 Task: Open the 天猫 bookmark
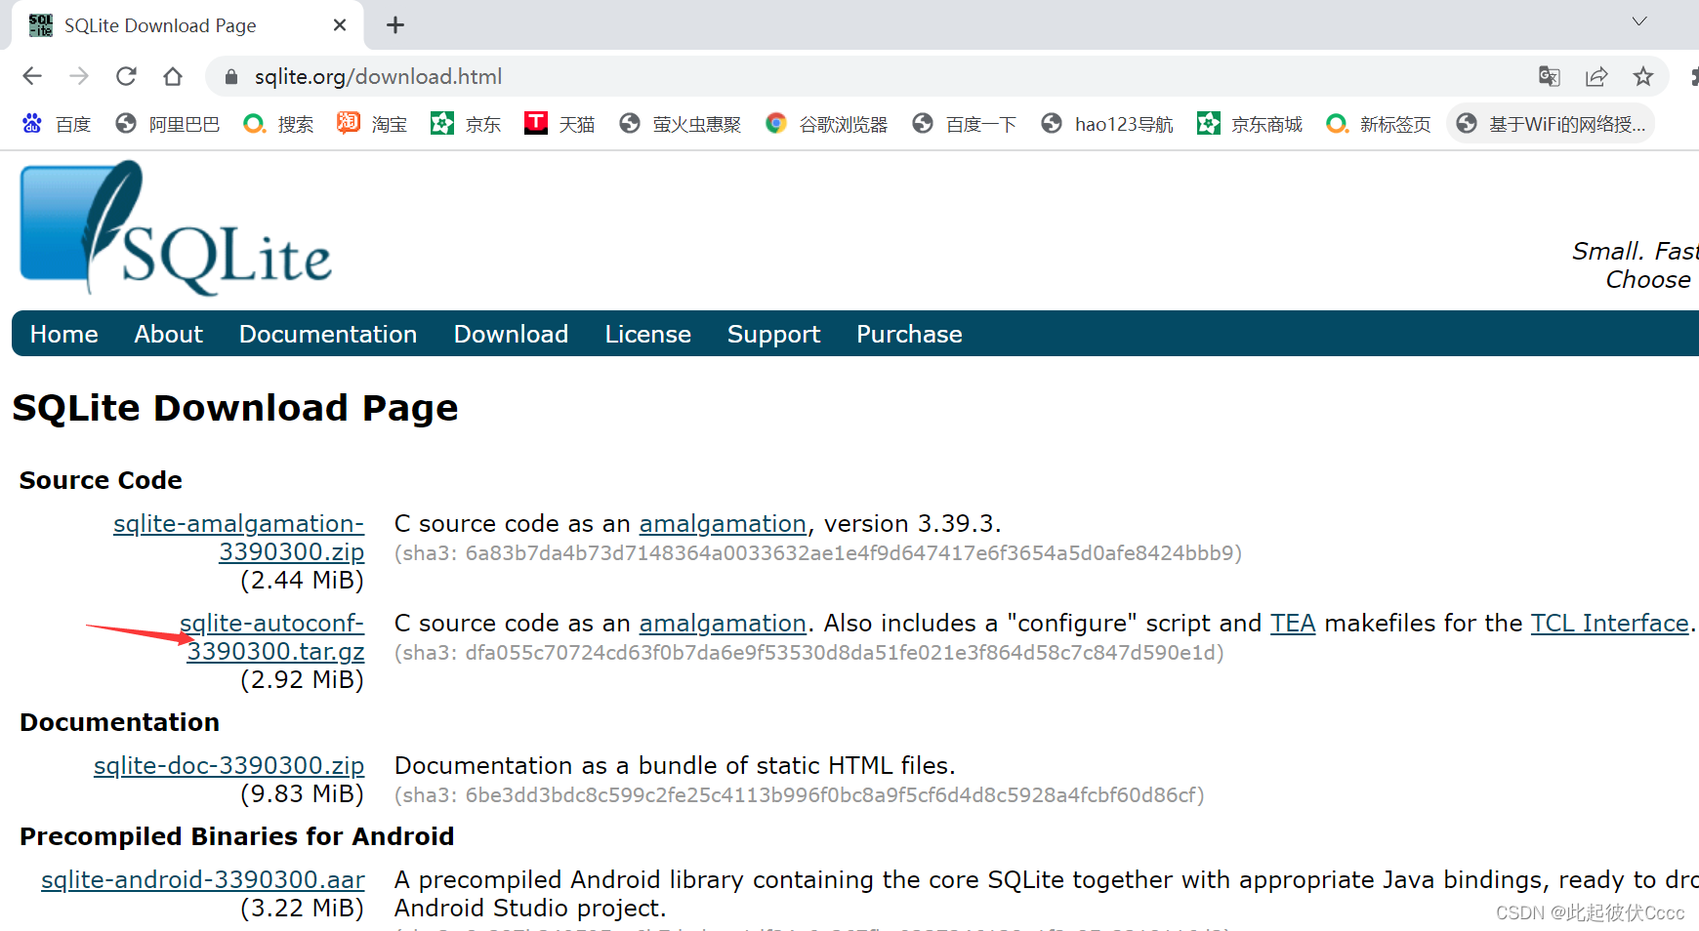(x=559, y=124)
